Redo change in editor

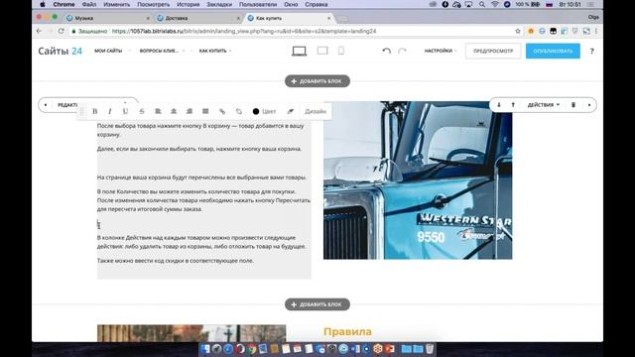(x=402, y=51)
